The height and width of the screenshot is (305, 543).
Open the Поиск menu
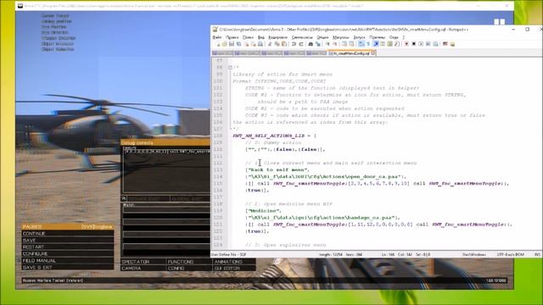(x=248, y=37)
